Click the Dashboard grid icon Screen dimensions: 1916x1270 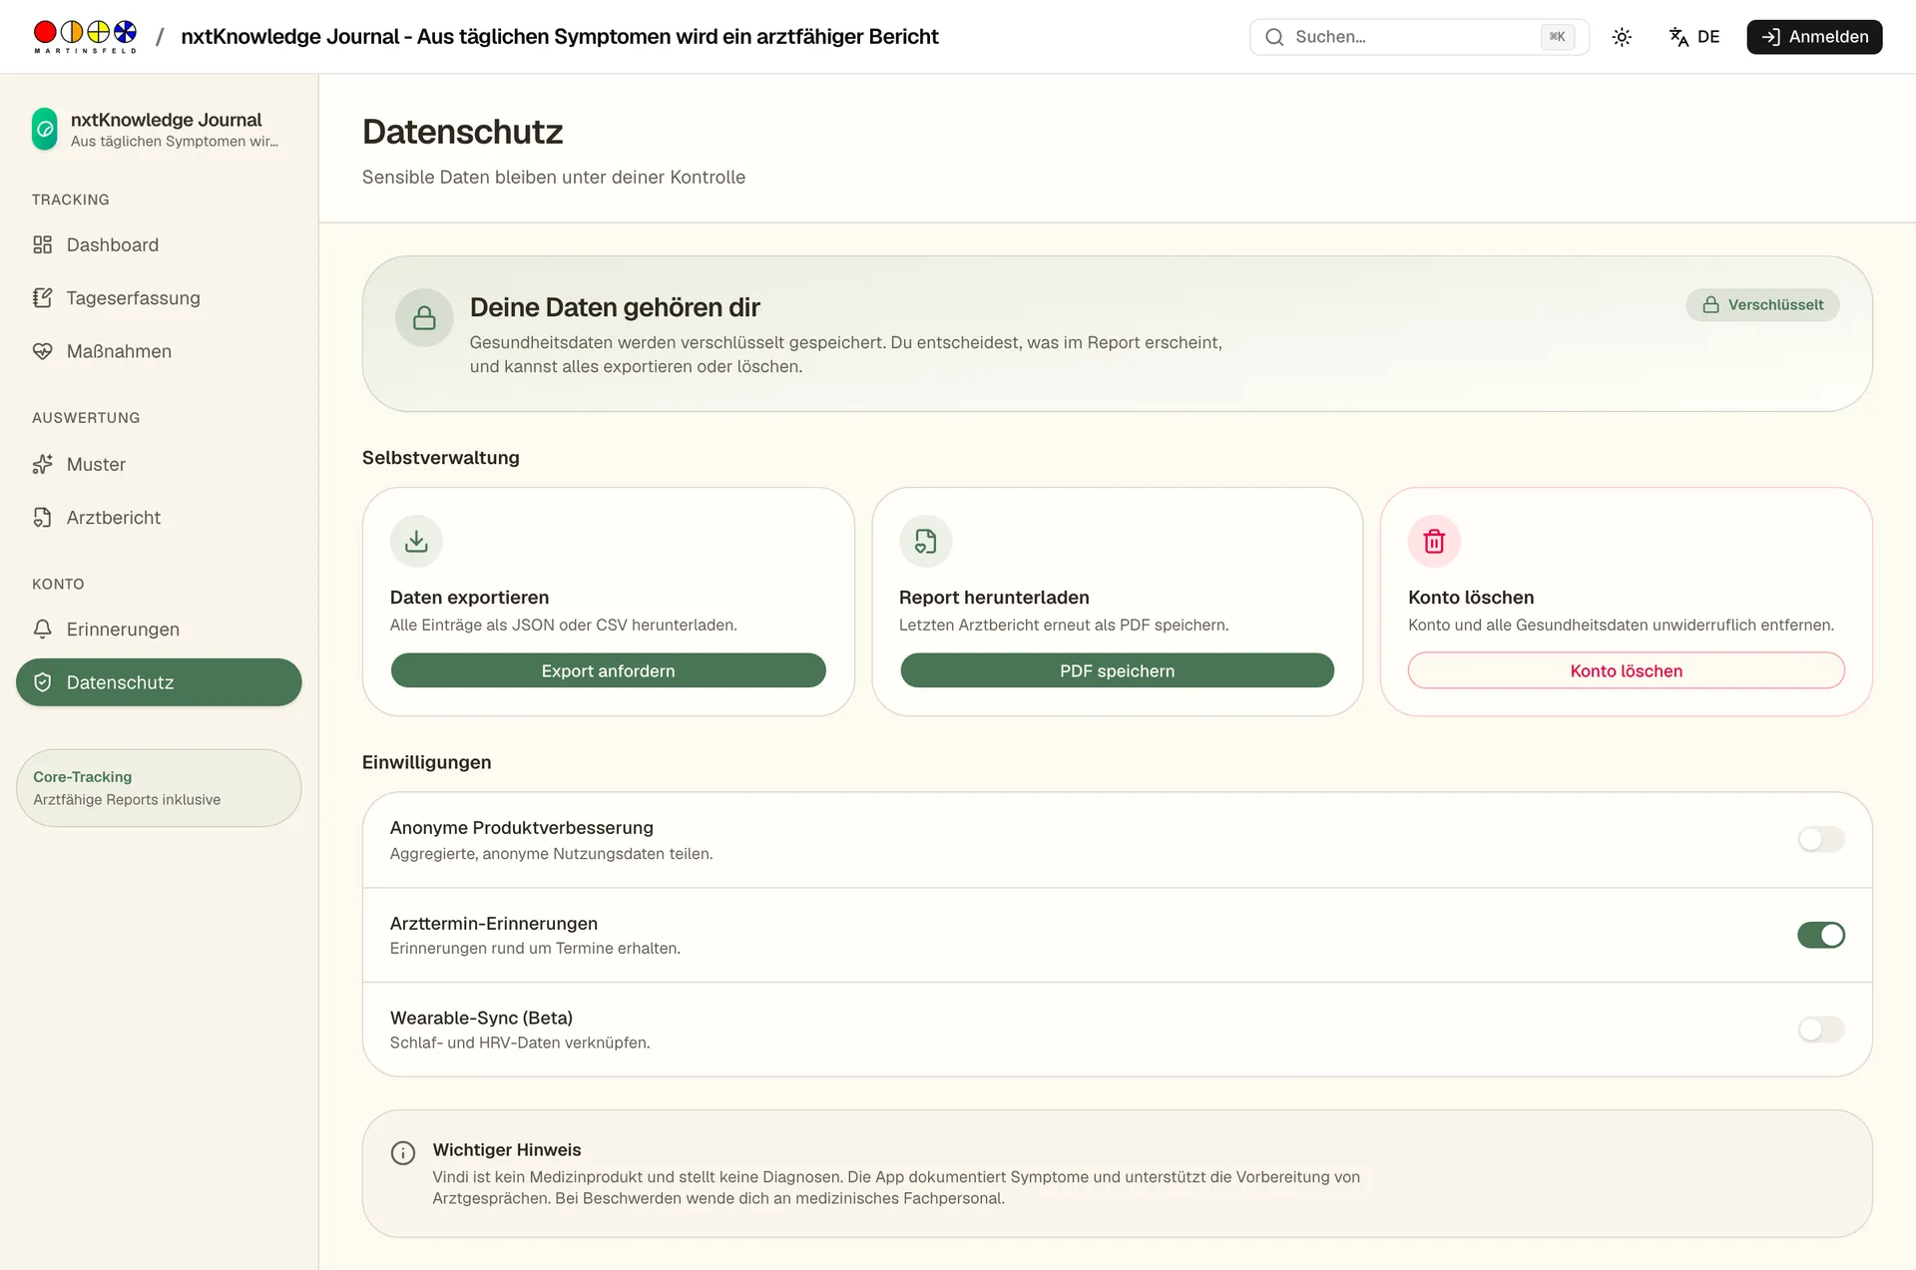pyautogui.click(x=42, y=244)
